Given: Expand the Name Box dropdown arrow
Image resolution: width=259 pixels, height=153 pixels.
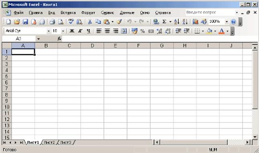Looking at the screenshot, I should click(x=38, y=39).
